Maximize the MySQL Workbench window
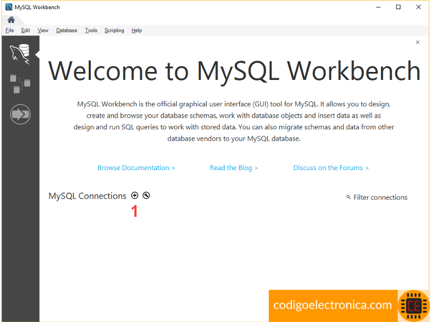The height and width of the screenshot is (322, 430). pos(398,7)
